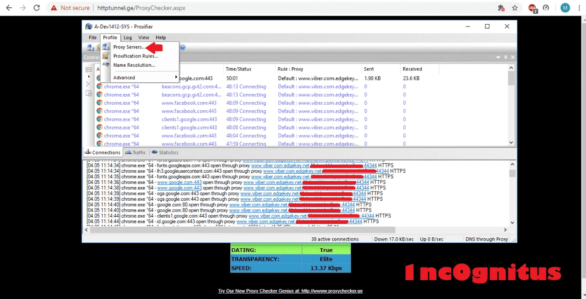Screen dimensions: 586x299
Task: Click the blue help toolbar icon
Action: [183, 47]
